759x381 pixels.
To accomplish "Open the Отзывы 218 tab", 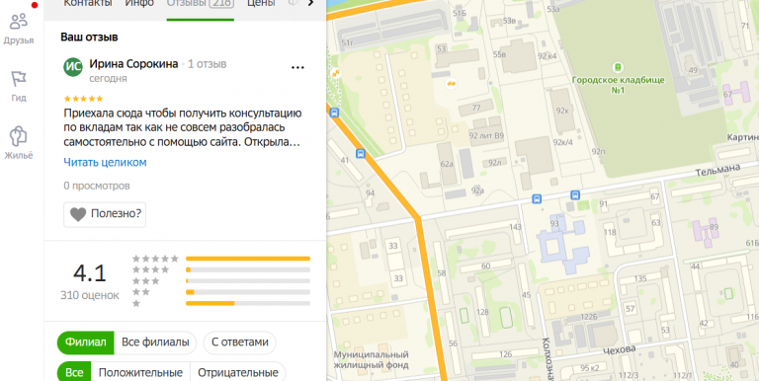I will tap(201, 4).
